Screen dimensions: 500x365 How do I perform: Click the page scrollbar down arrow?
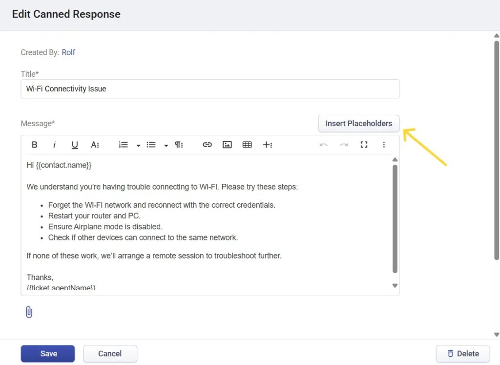click(x=497, y=335)
